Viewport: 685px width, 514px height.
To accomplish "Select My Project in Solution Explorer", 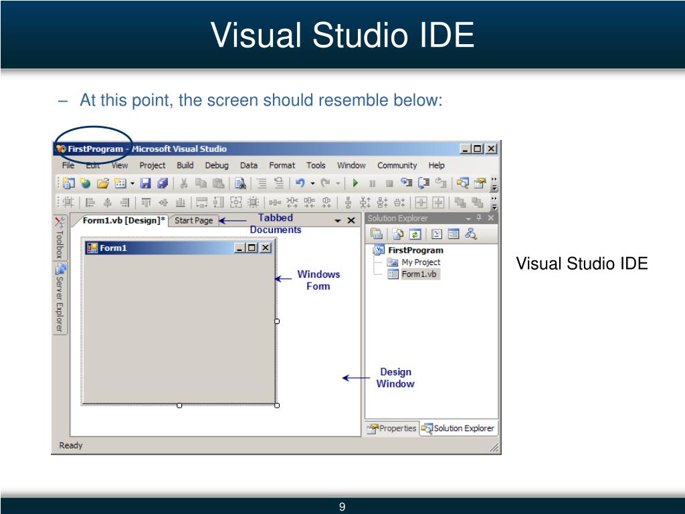I will 421,262.
